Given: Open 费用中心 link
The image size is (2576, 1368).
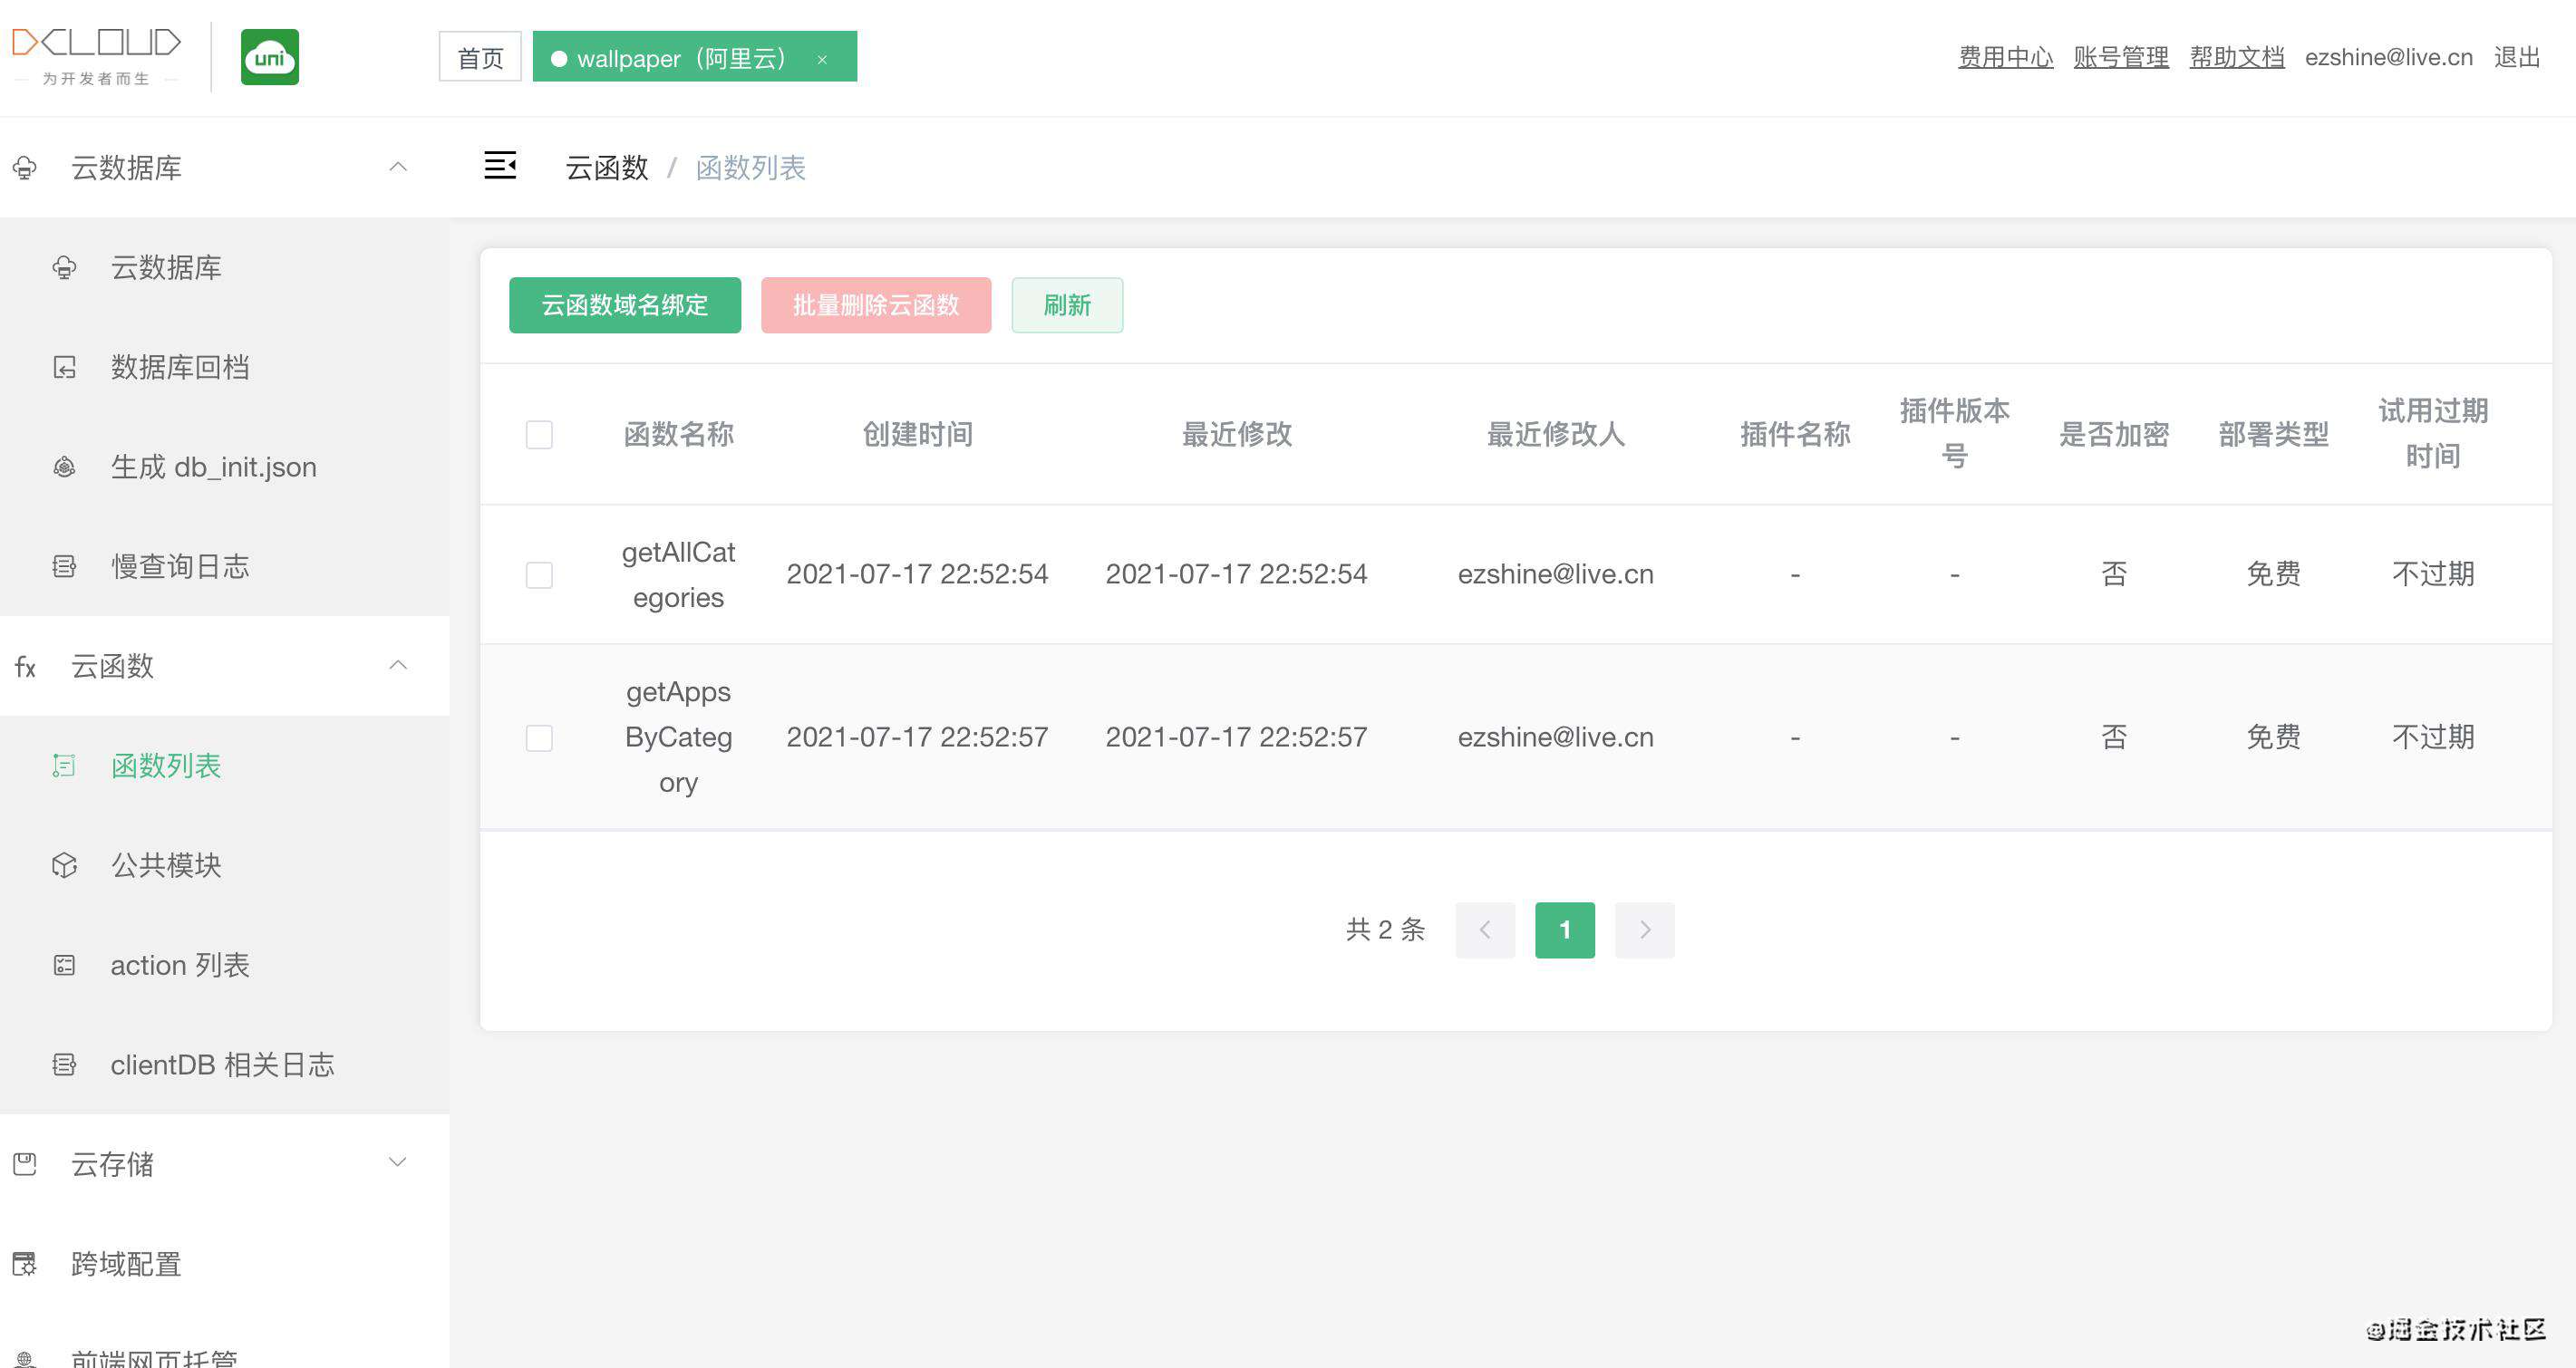Looking at the screenshot, I should point(2005,57).
